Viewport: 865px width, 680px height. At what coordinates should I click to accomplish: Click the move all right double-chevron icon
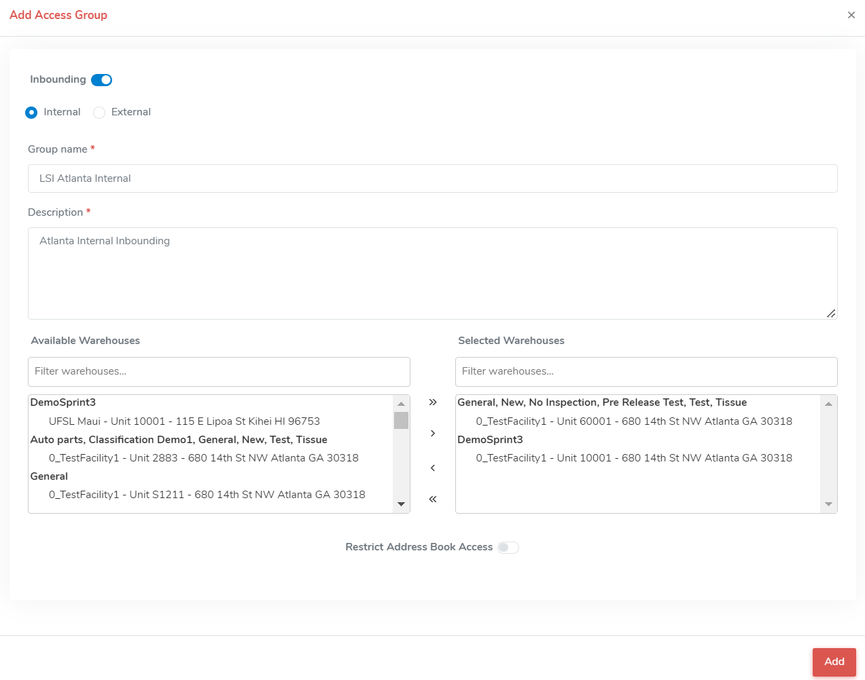coord(433,402)
